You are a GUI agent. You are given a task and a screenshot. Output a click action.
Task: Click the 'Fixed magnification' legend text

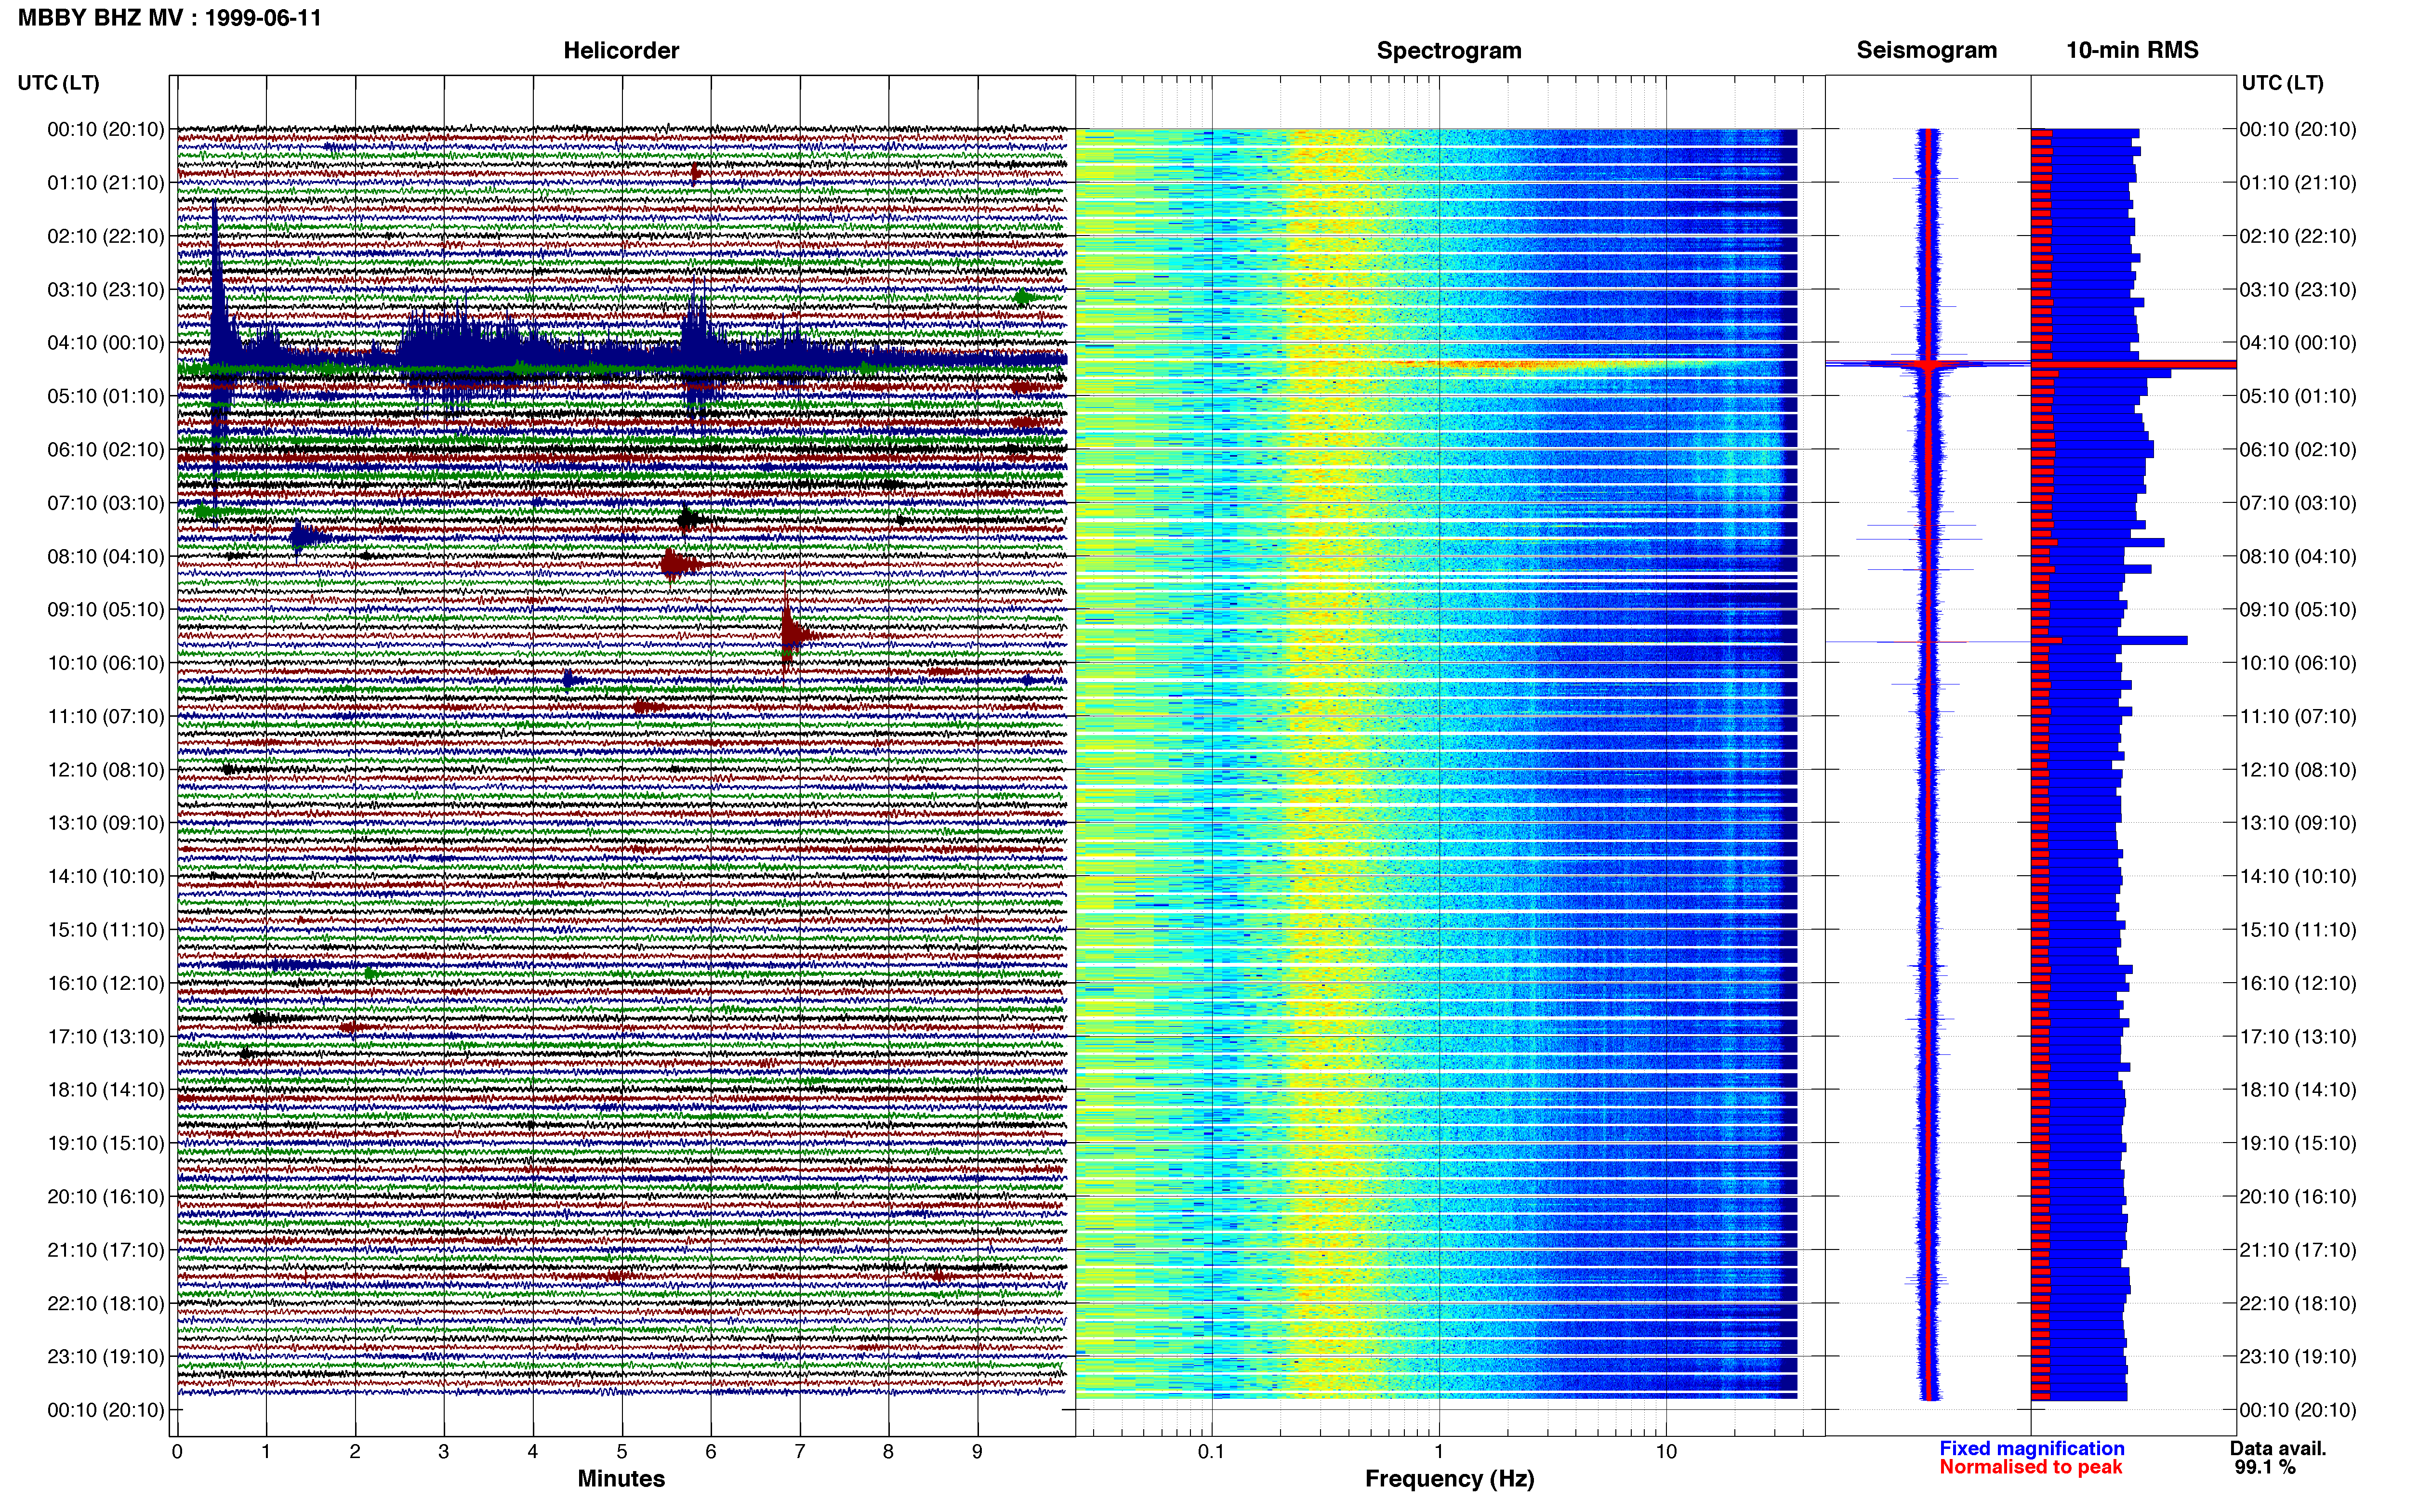(2031, 1448)
